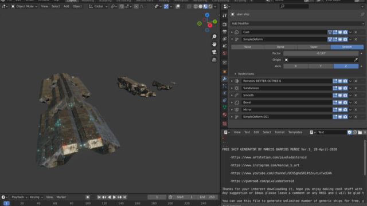Open the Physics properties tab
367x206 pixels.
coord(224,93)
